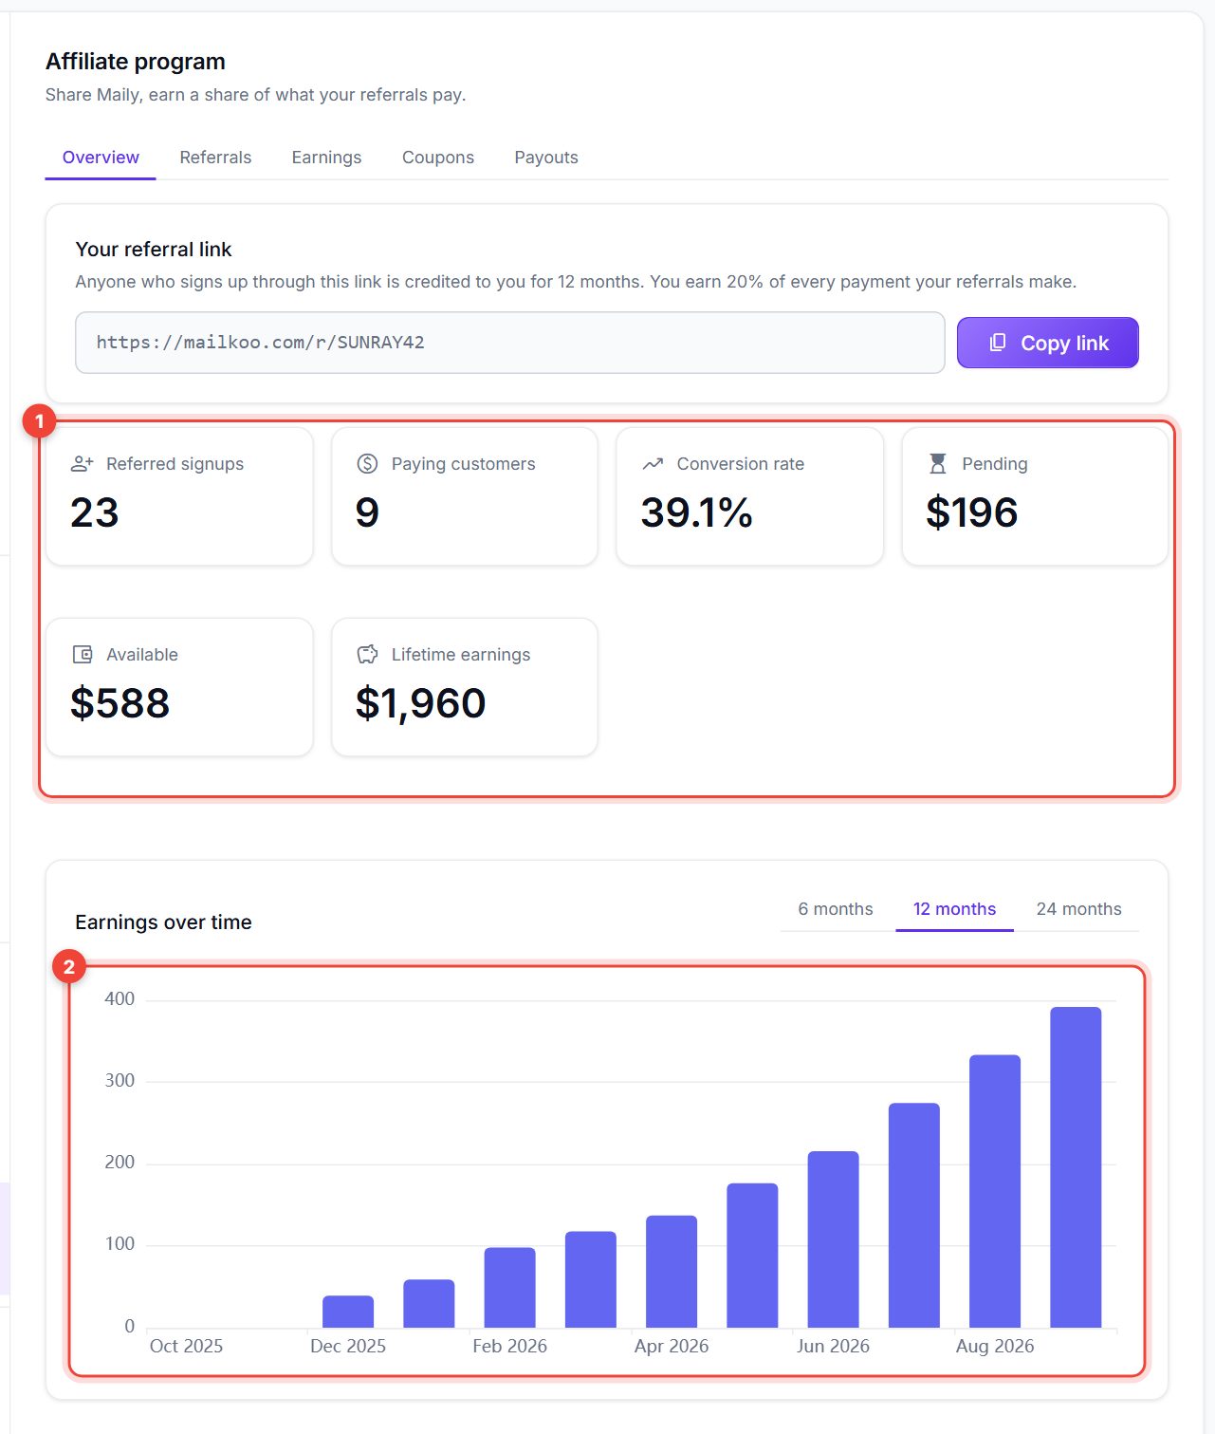Screen dimensions: 1215x1434
Task: Click the 39.1% conversion rate value
Action: [696, 512]
